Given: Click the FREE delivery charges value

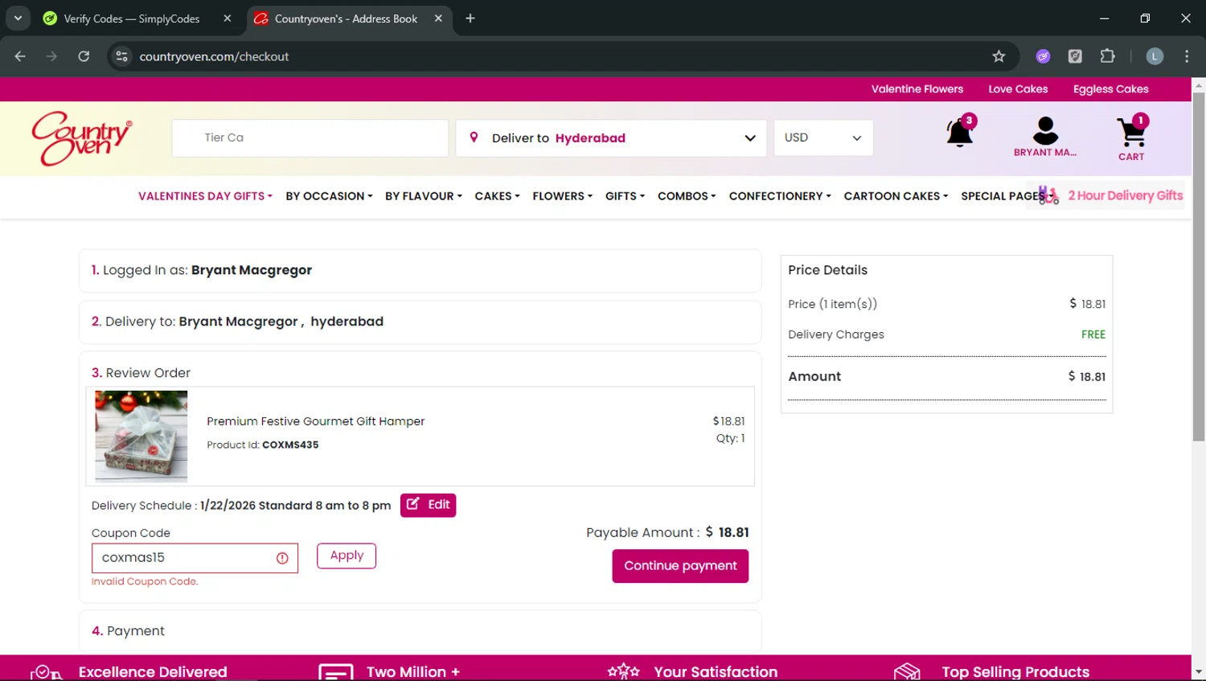Looking at the screenshot, I should click(1093, 334).
